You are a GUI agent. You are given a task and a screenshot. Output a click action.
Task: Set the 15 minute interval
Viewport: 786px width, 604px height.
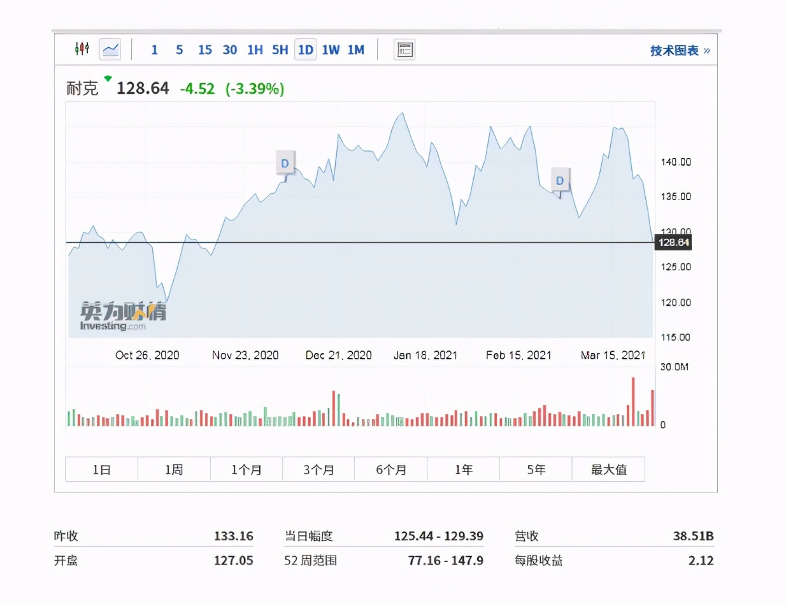pos(204,50)
